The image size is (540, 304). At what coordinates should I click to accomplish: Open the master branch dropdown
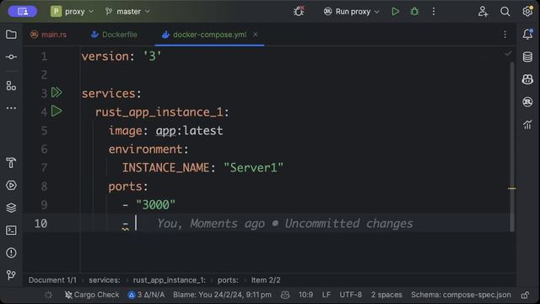point(127,11)
